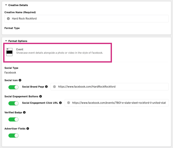Click info icon beside Social Engagement Click URL
173x148 pixels.
tap(60, 103)
